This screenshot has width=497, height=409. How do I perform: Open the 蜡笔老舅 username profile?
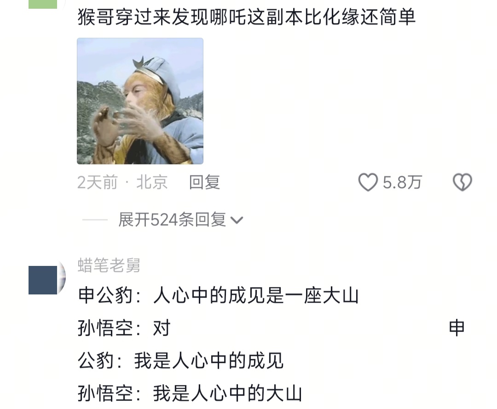[109, 265]
